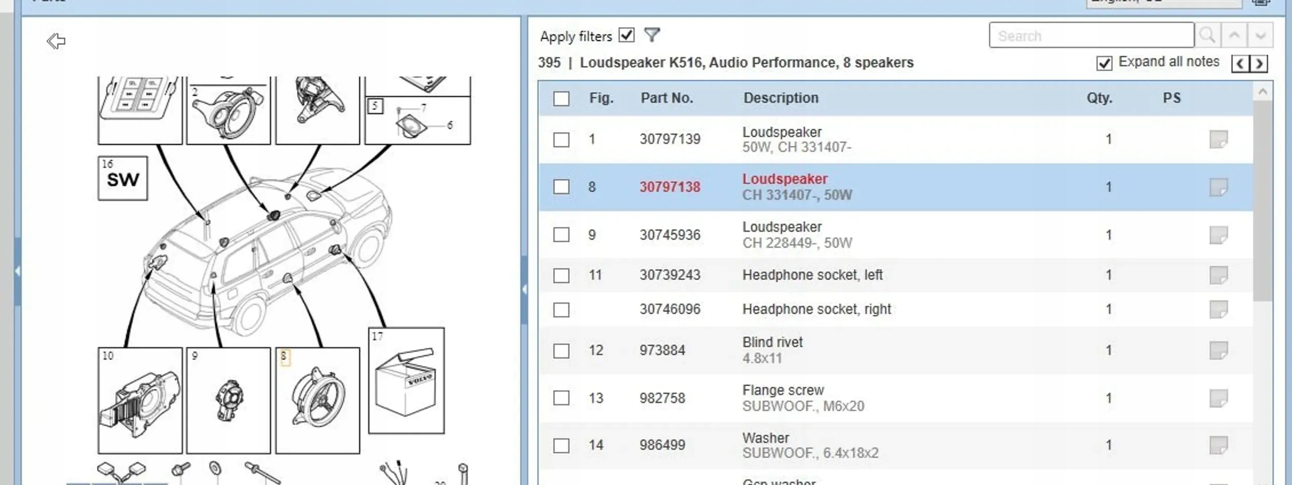
Task: Check the box for Washer 986499
Action: coord(561,445)
